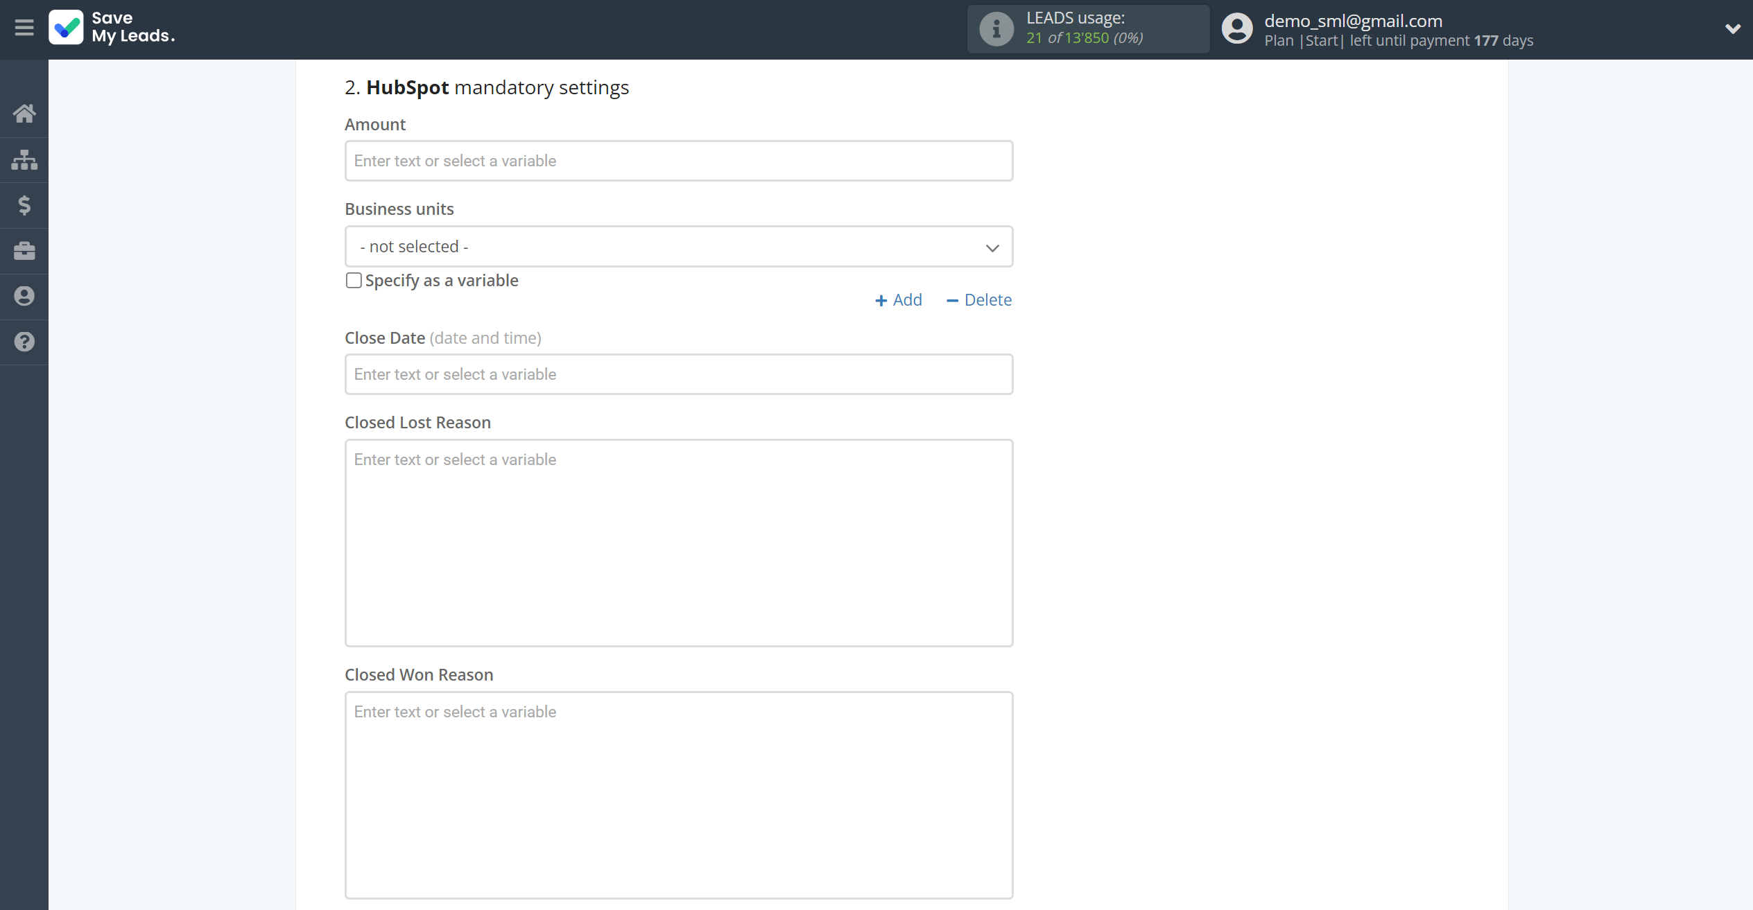Click the LEADS usage info icon
The image size is (1753, 910).
point(996,29)
